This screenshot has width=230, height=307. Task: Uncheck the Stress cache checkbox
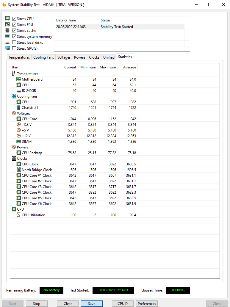(x=14, y=31)
